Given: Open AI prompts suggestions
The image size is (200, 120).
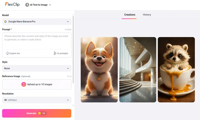Looking at the screenshot, I should pyautogui.click(x=61, y=53).
